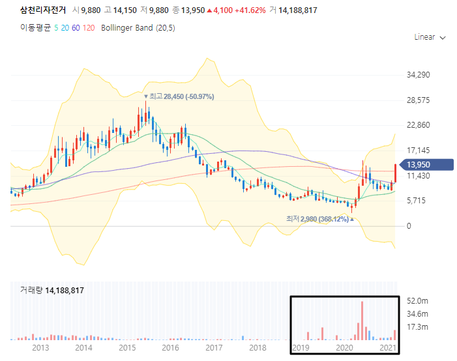Click the 34.6m volume axis label
Viewport: 457px width, 361px height.
[x=417, y=314]
